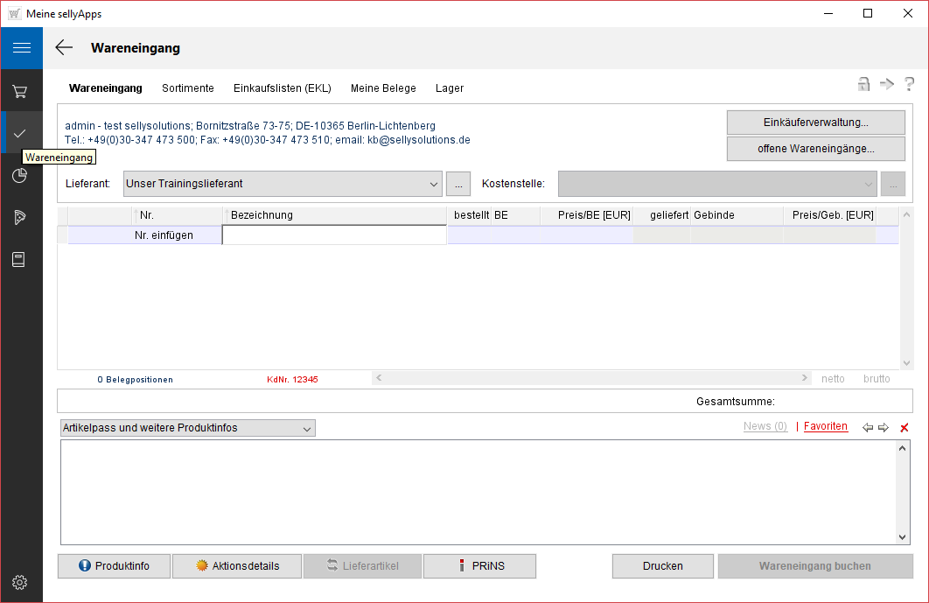The width and height of the screenshot is (929, 603).
Task: Open the hamburger navigation menu
Action: (21, 48)
